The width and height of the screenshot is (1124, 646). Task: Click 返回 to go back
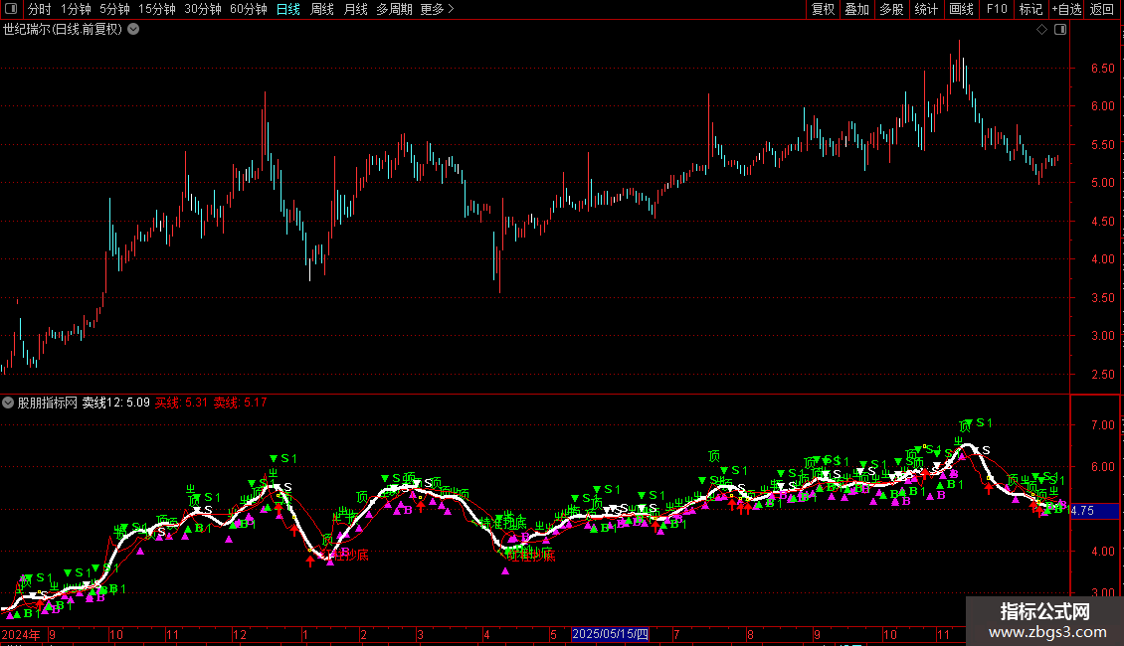pyautogui.click(x=1102, y=9)
